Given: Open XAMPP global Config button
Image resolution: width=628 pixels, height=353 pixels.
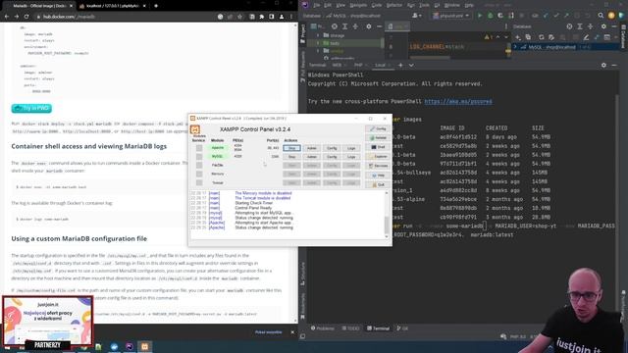Looking at the screenshot, I should (378, 128).
